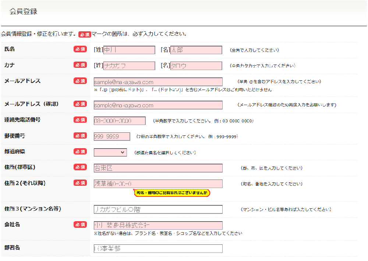The width and height of the screenshot is (368, 261).
Task: Select the 部署名 input field
Action: click(x=158, y=248)
